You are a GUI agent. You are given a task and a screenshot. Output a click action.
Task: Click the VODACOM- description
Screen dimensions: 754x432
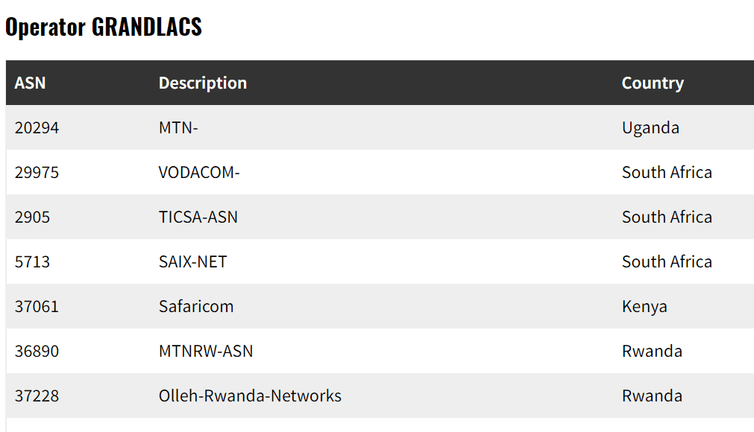(199, 172)
